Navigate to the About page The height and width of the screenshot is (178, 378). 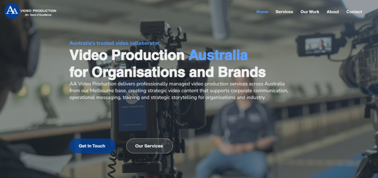pos(333,12)
